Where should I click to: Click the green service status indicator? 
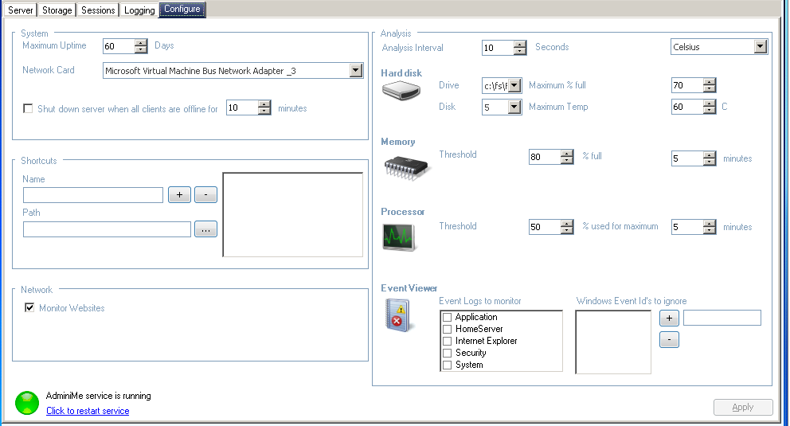pyautogui.click(x=27, y=403)
